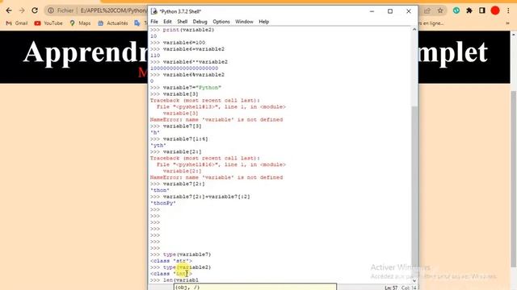This screenshot has height=290, width=517.
Task: Click the output <class 'str'>
Action: click(x=170, y=261)
